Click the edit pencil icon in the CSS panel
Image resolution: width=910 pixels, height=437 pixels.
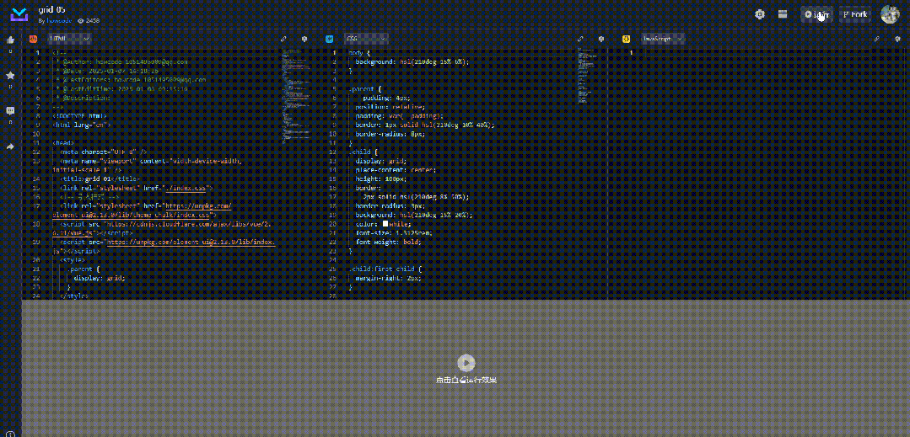click(x=580, y=39)
